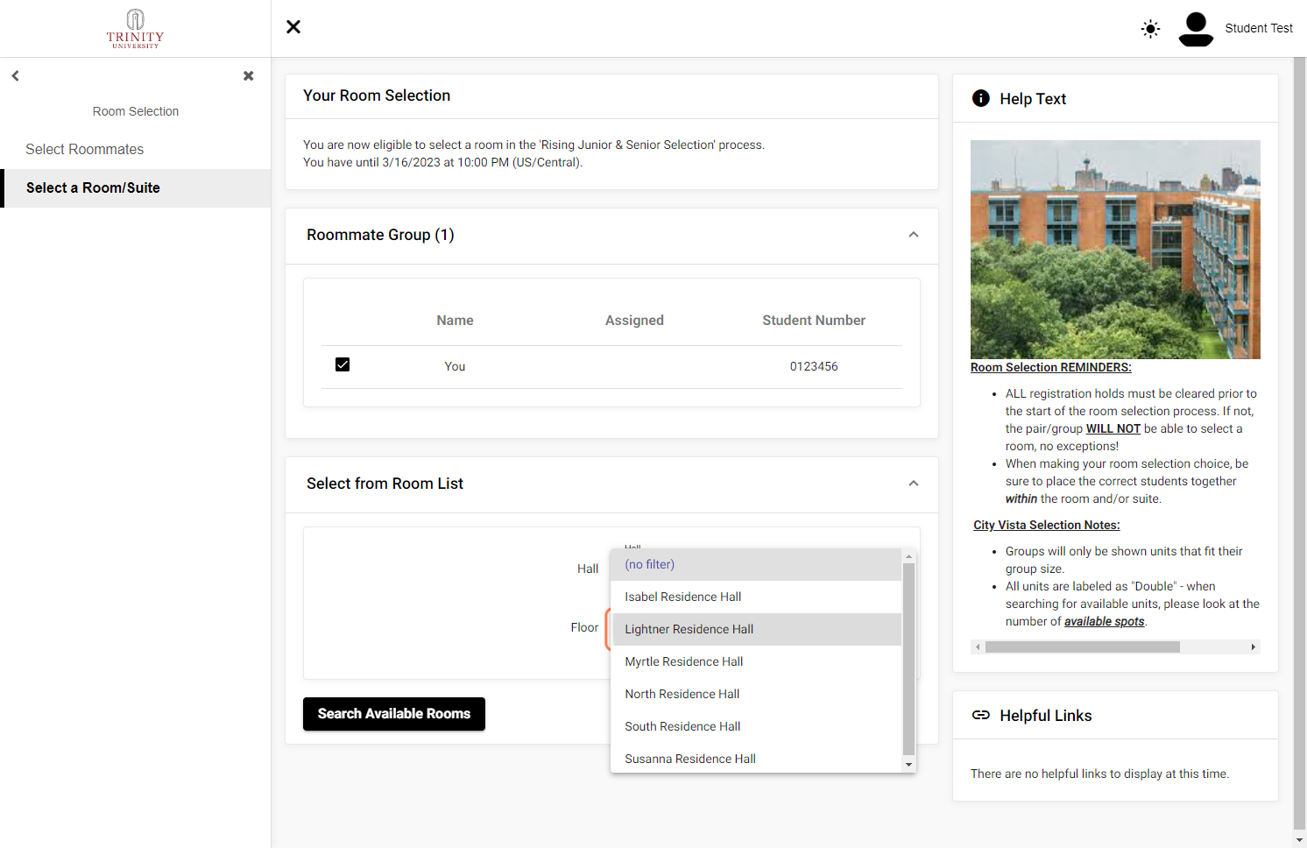This screenshot has height=848, width=1307.
Task: Click the hall dropdown's scroll down arrow
Action: [x=908, y=765]
